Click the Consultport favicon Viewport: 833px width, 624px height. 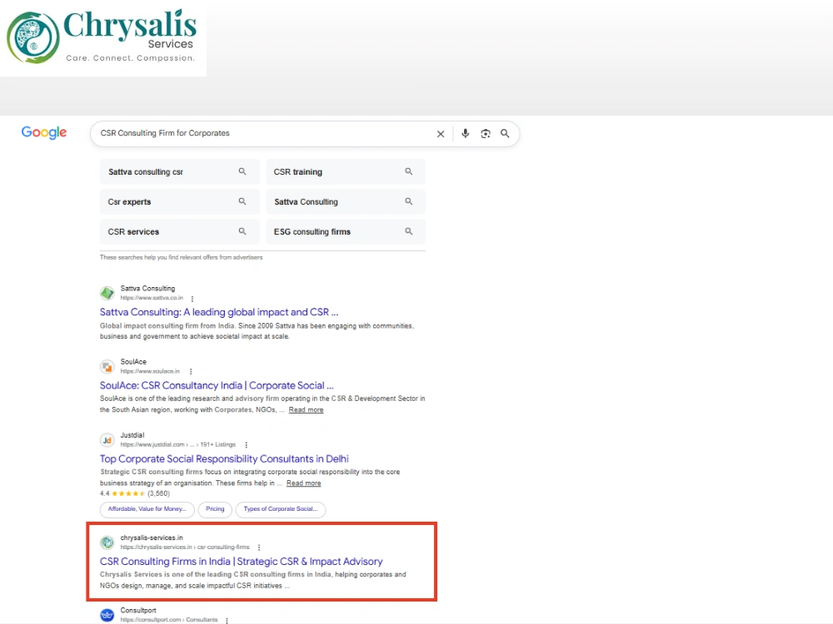pos(107,615)
